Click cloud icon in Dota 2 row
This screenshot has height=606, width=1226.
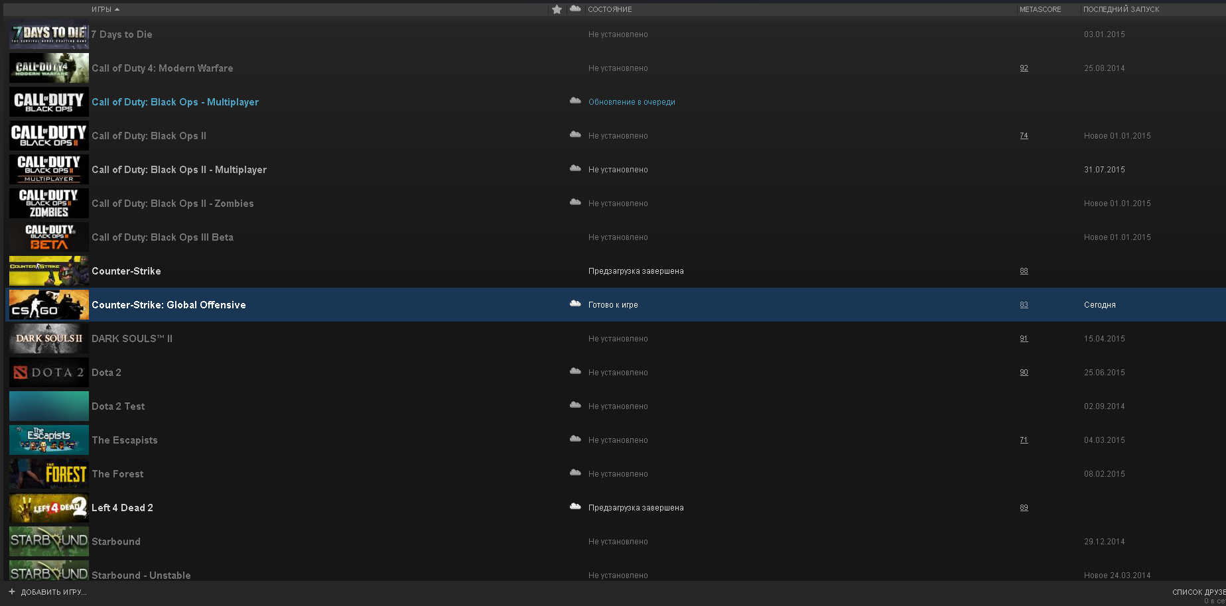[575, 371]
